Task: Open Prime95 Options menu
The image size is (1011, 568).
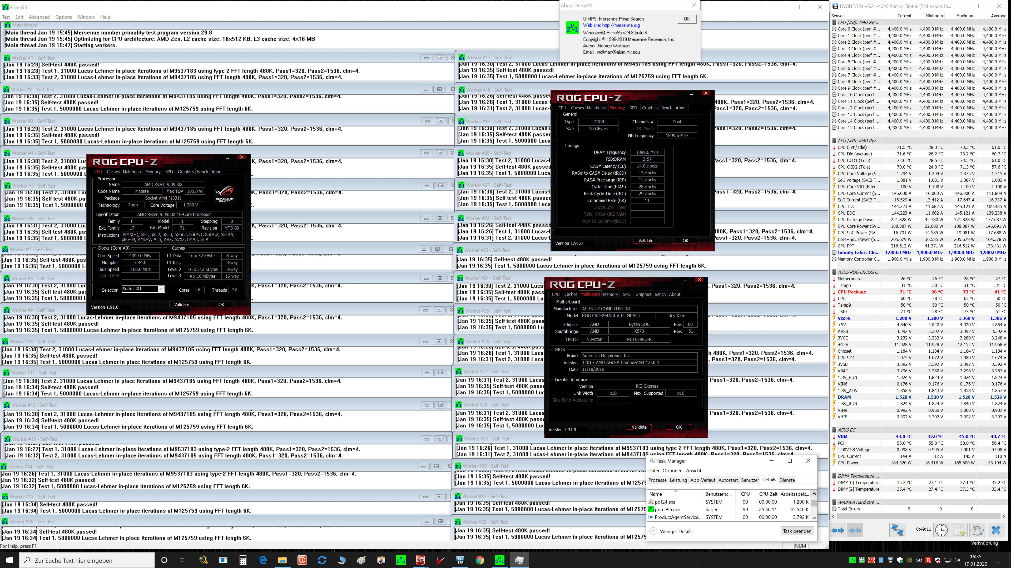Action: [x=63, y=17]
